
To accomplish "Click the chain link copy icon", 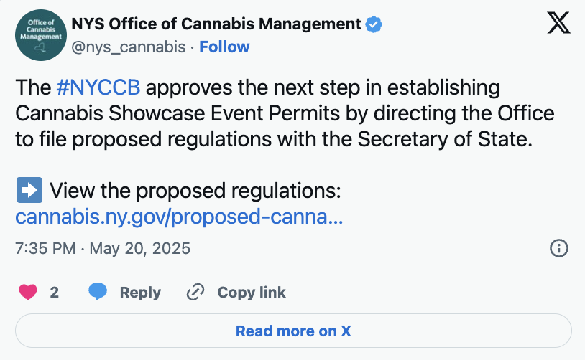I will pyautogui.click(x=195, y=293).
